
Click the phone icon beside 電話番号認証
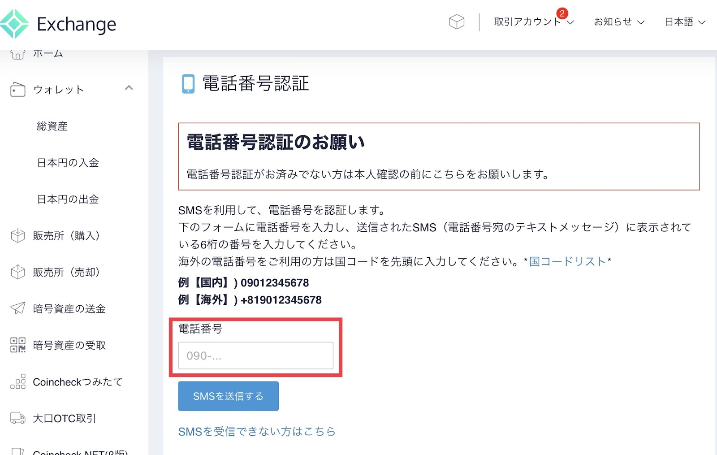click(x=188, y=84)
